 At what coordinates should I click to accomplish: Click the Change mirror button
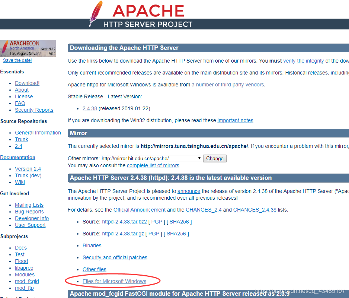point(215,158)
